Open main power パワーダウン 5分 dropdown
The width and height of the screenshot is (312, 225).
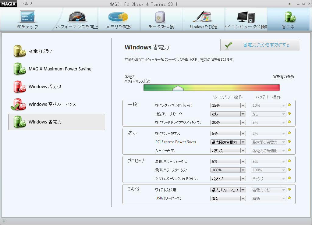pos(228,134)
